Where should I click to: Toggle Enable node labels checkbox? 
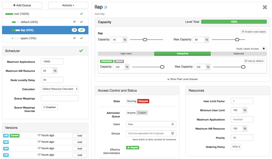(x=253, y=32)
